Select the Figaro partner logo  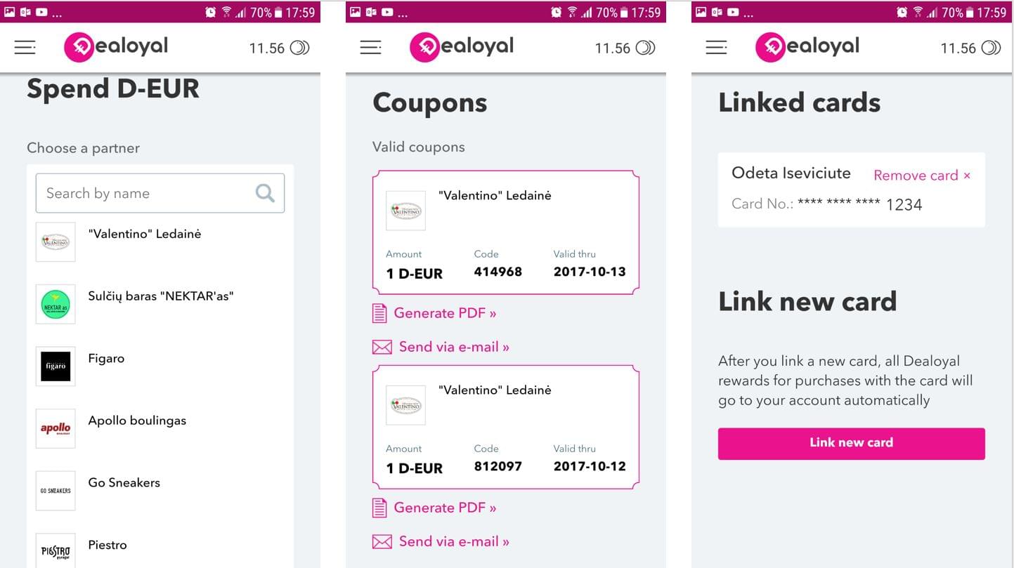[x=56, y=366]
